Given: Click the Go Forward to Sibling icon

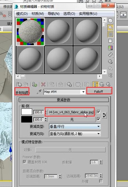Looking at the screenshot, I should pos(108,84).
